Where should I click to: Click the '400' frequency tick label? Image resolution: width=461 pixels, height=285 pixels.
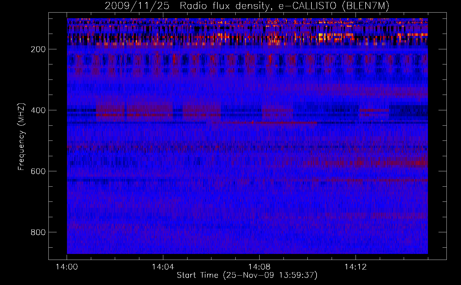pyautogui.click(x=38, y=110)
